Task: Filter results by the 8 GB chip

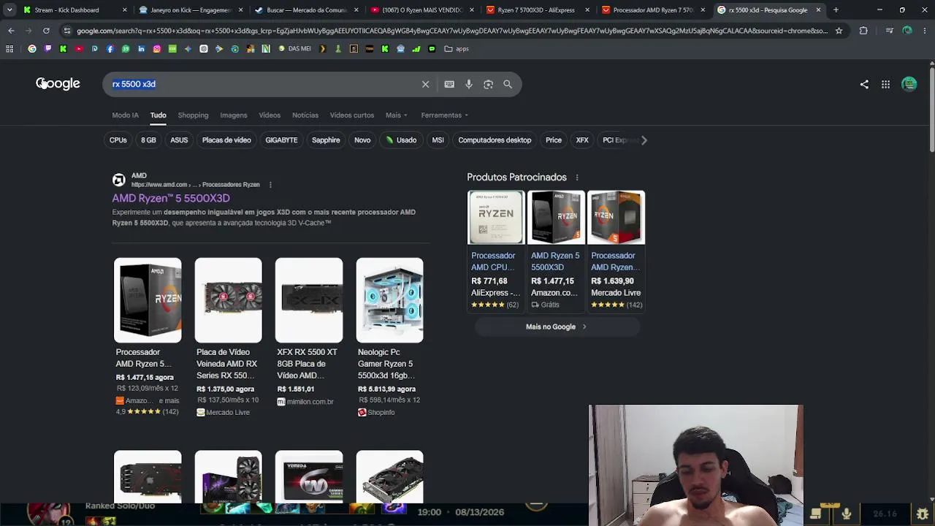Action: (148, 140)
